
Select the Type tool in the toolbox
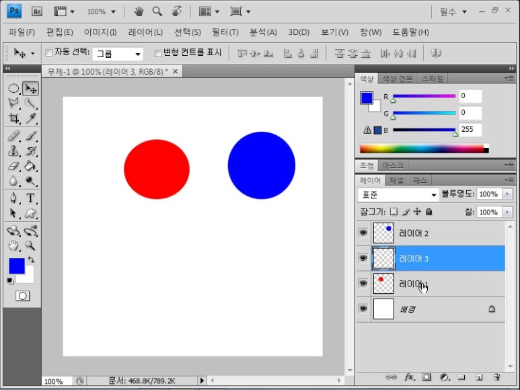point(31,198)
